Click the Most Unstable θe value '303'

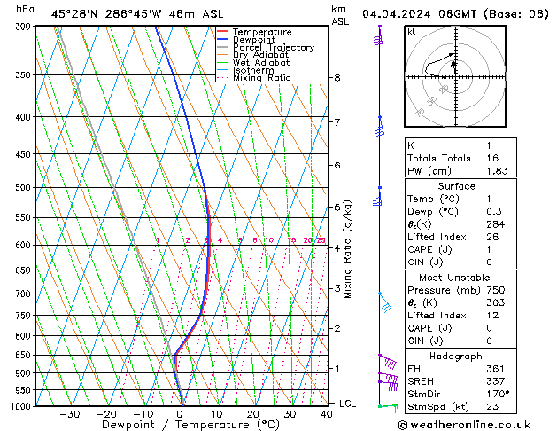tap(496, 302)
